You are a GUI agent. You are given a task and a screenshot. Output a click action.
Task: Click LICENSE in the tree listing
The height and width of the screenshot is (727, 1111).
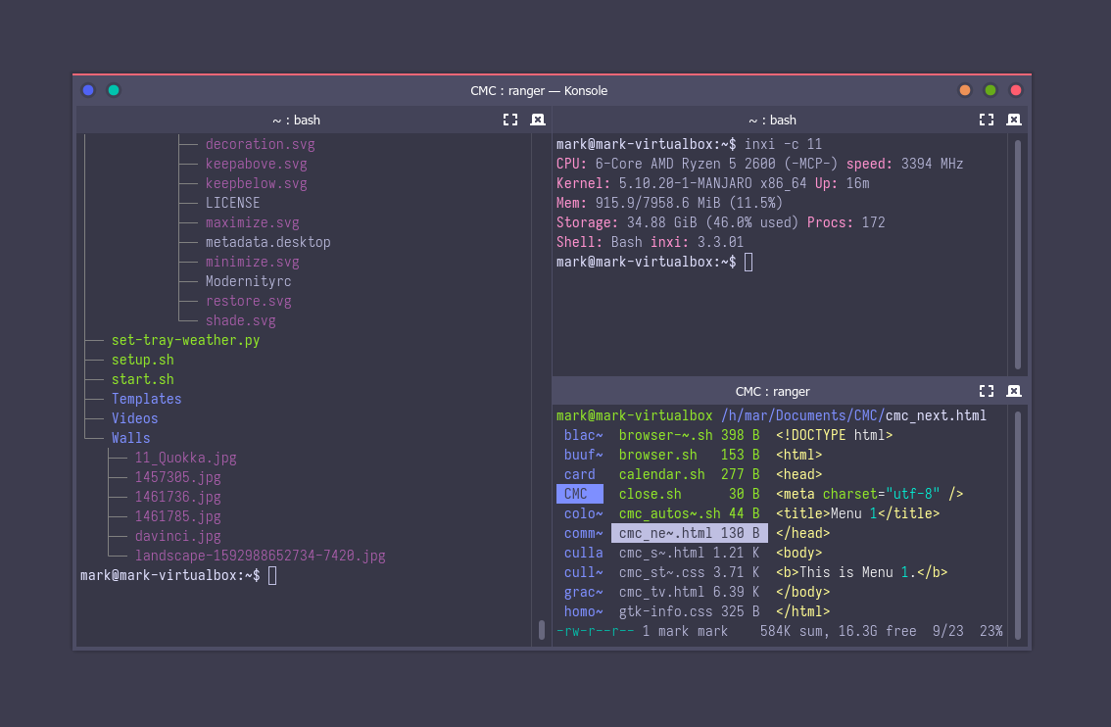pos(232,204)
